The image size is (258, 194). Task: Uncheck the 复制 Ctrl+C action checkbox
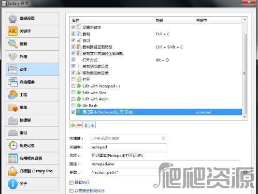coord(73,34)
